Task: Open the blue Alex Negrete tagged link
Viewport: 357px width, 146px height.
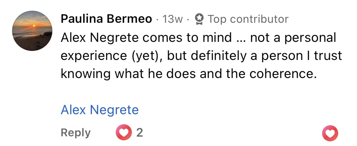Action: (100, 110)
